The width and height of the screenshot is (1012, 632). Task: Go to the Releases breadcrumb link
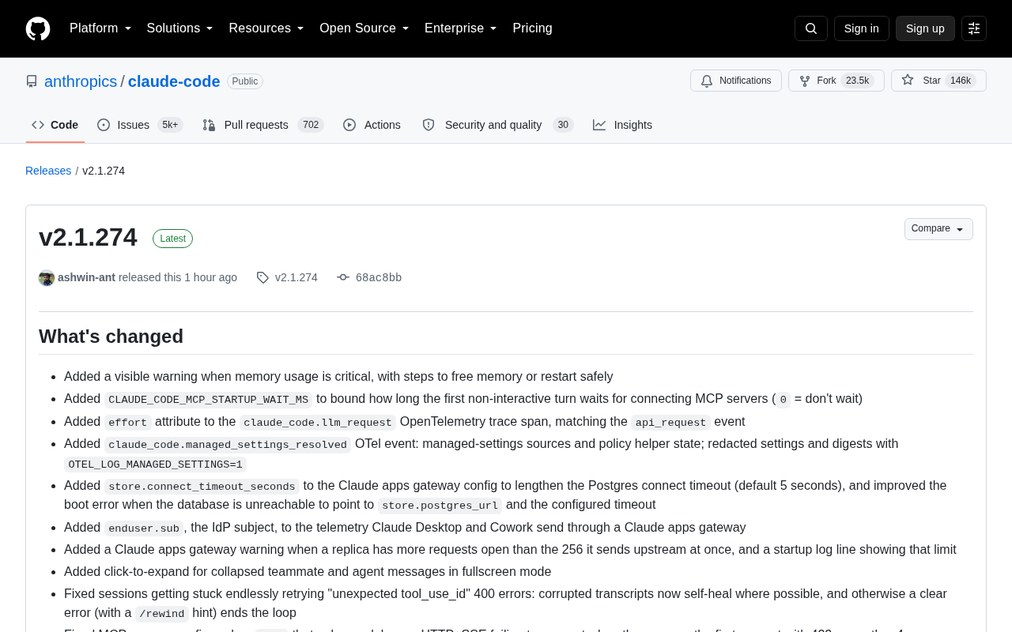[48, 171]
